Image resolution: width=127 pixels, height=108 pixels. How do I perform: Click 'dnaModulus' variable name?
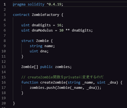(x=42, y=30)
